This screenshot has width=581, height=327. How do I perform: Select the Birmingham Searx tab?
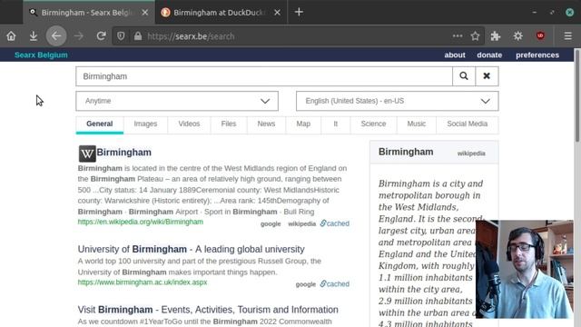point(89,12)
